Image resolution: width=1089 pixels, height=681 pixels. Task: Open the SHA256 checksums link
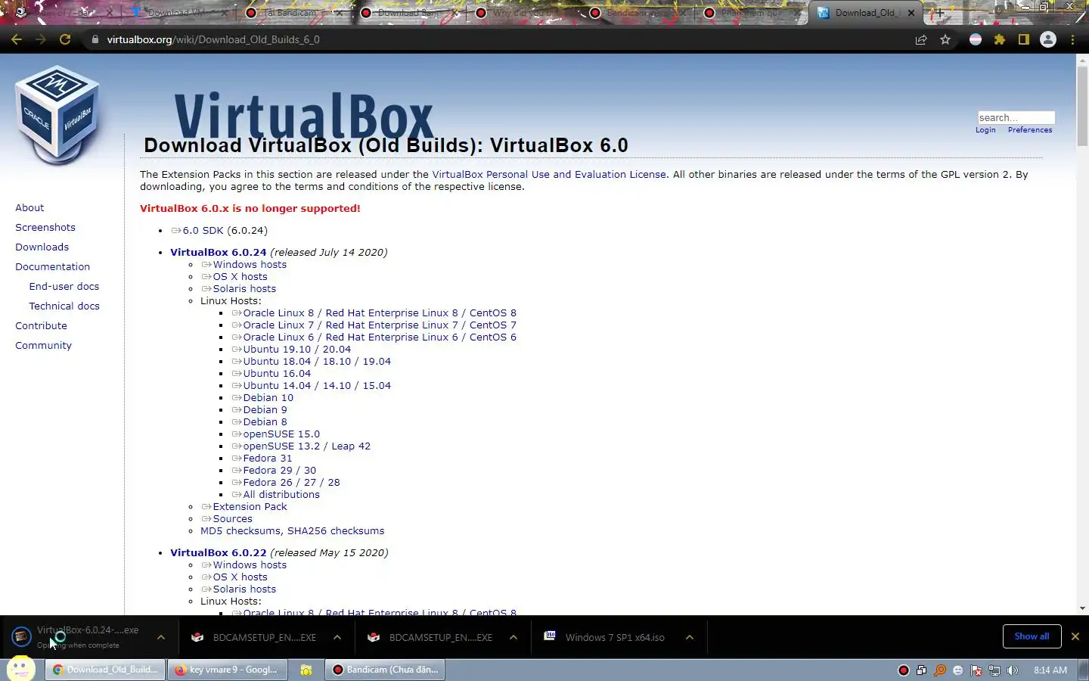[336, 530]
